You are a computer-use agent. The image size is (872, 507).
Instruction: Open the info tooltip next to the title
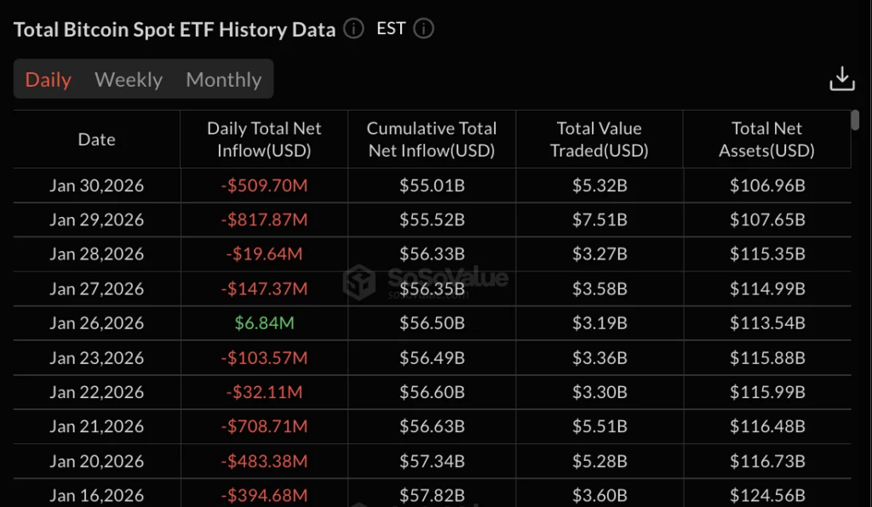pyautogui.click(x=353, y=28)
